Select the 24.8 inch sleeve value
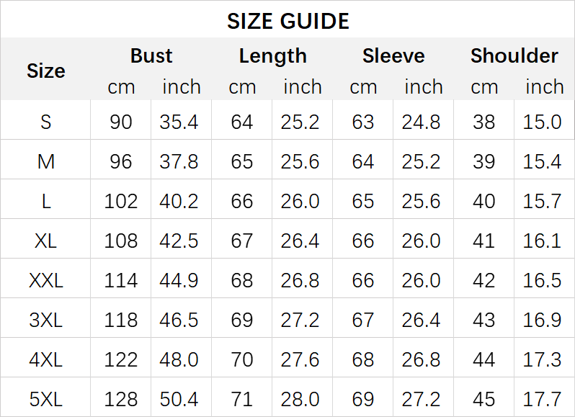The height and width of the screenshot is (417, 575). tap(422, 122)
